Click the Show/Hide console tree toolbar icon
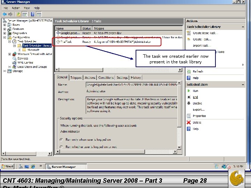 tap(25, 14)
